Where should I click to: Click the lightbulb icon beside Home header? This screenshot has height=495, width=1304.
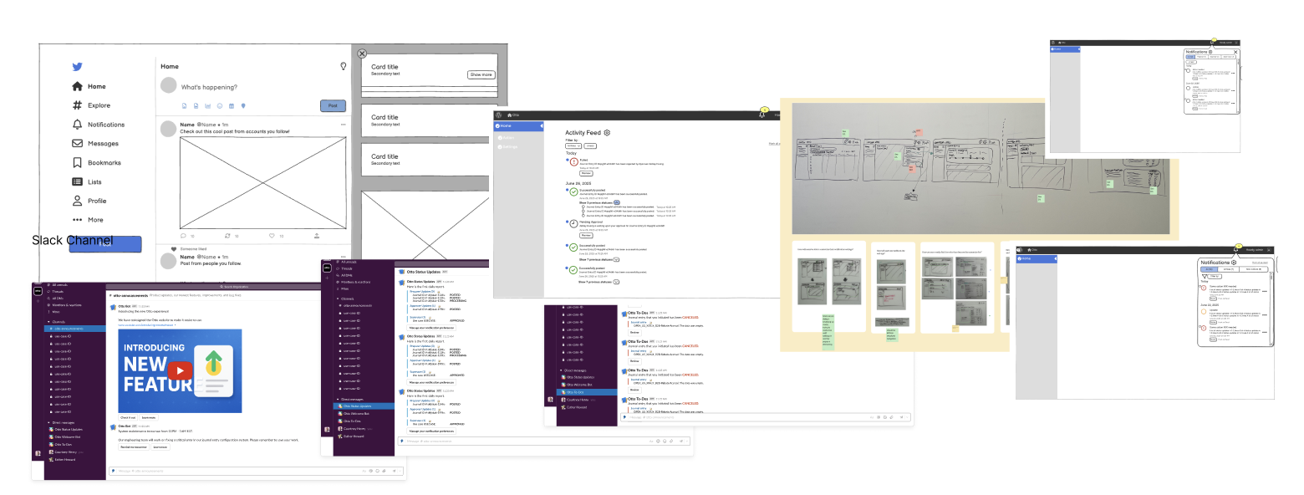click(343, 66)
